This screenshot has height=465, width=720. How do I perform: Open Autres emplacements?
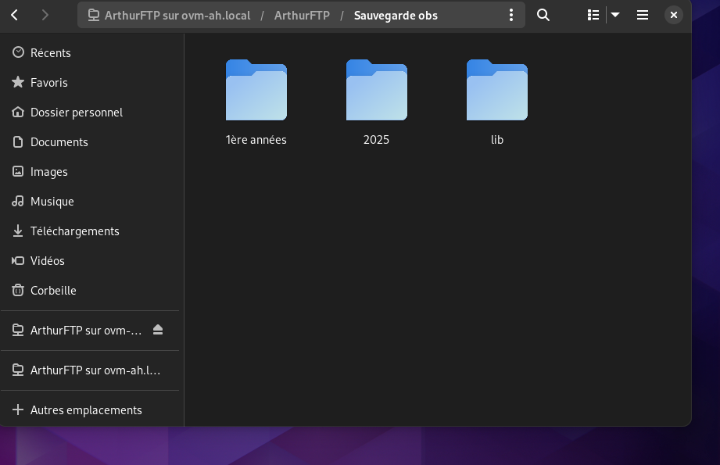pyautogui.click(x=86, y=410)
